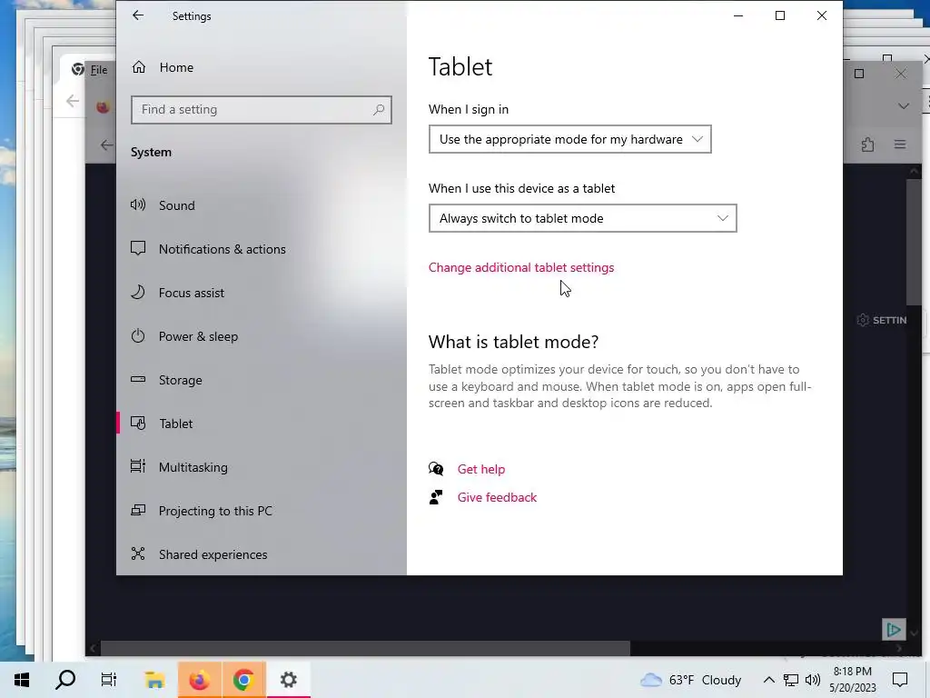Click browser vertical scrollbar in Firefox window

tap(914, 242)
